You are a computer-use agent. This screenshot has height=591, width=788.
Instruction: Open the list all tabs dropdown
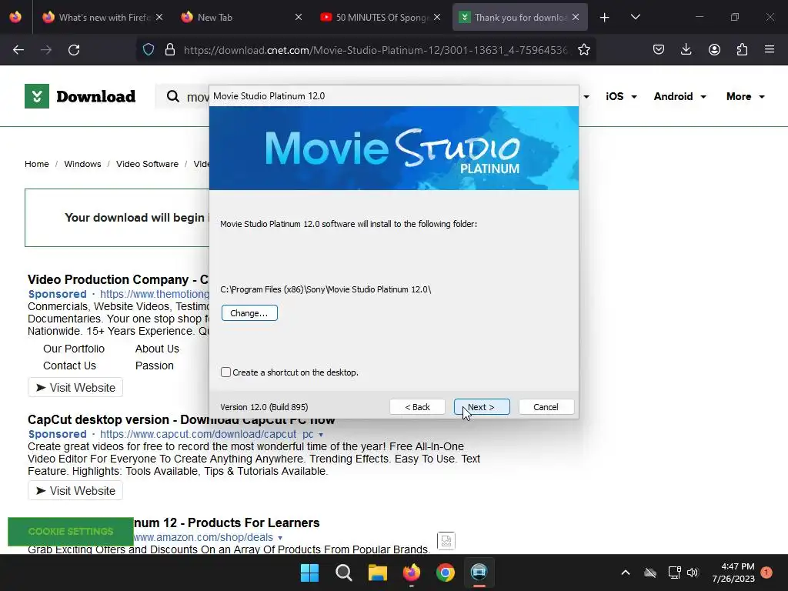(635, 17)
